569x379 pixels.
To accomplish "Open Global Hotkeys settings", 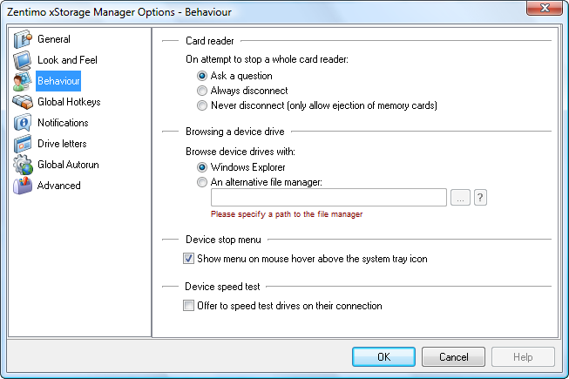I will click(x=69, y=102).
